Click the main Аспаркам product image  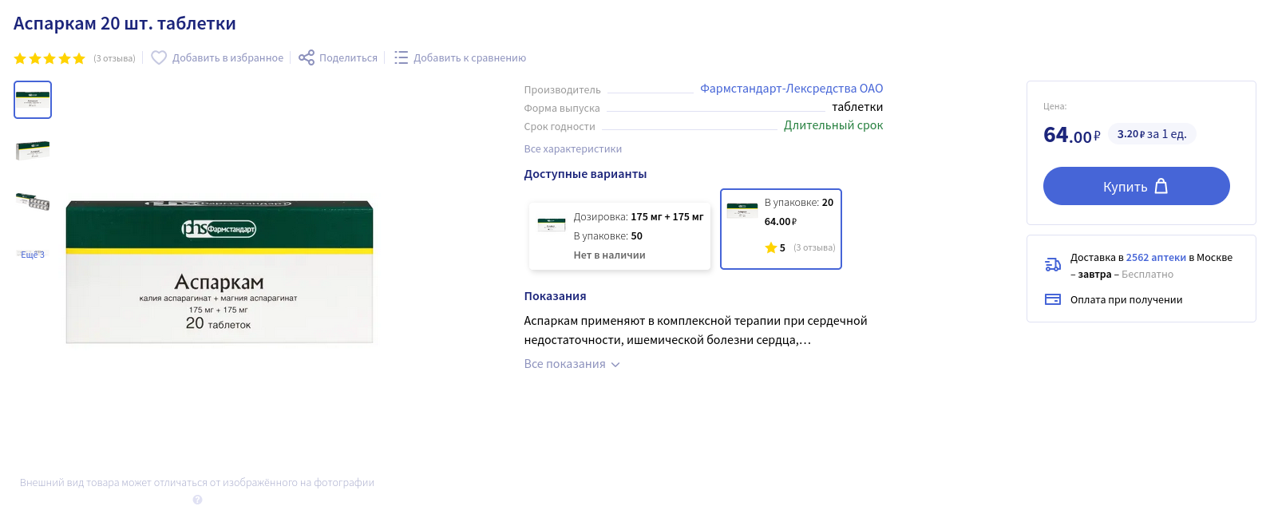coord(220,271)
